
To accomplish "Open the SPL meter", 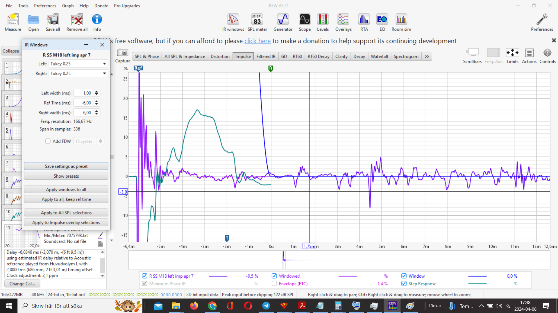I will [x=257, y=23].
